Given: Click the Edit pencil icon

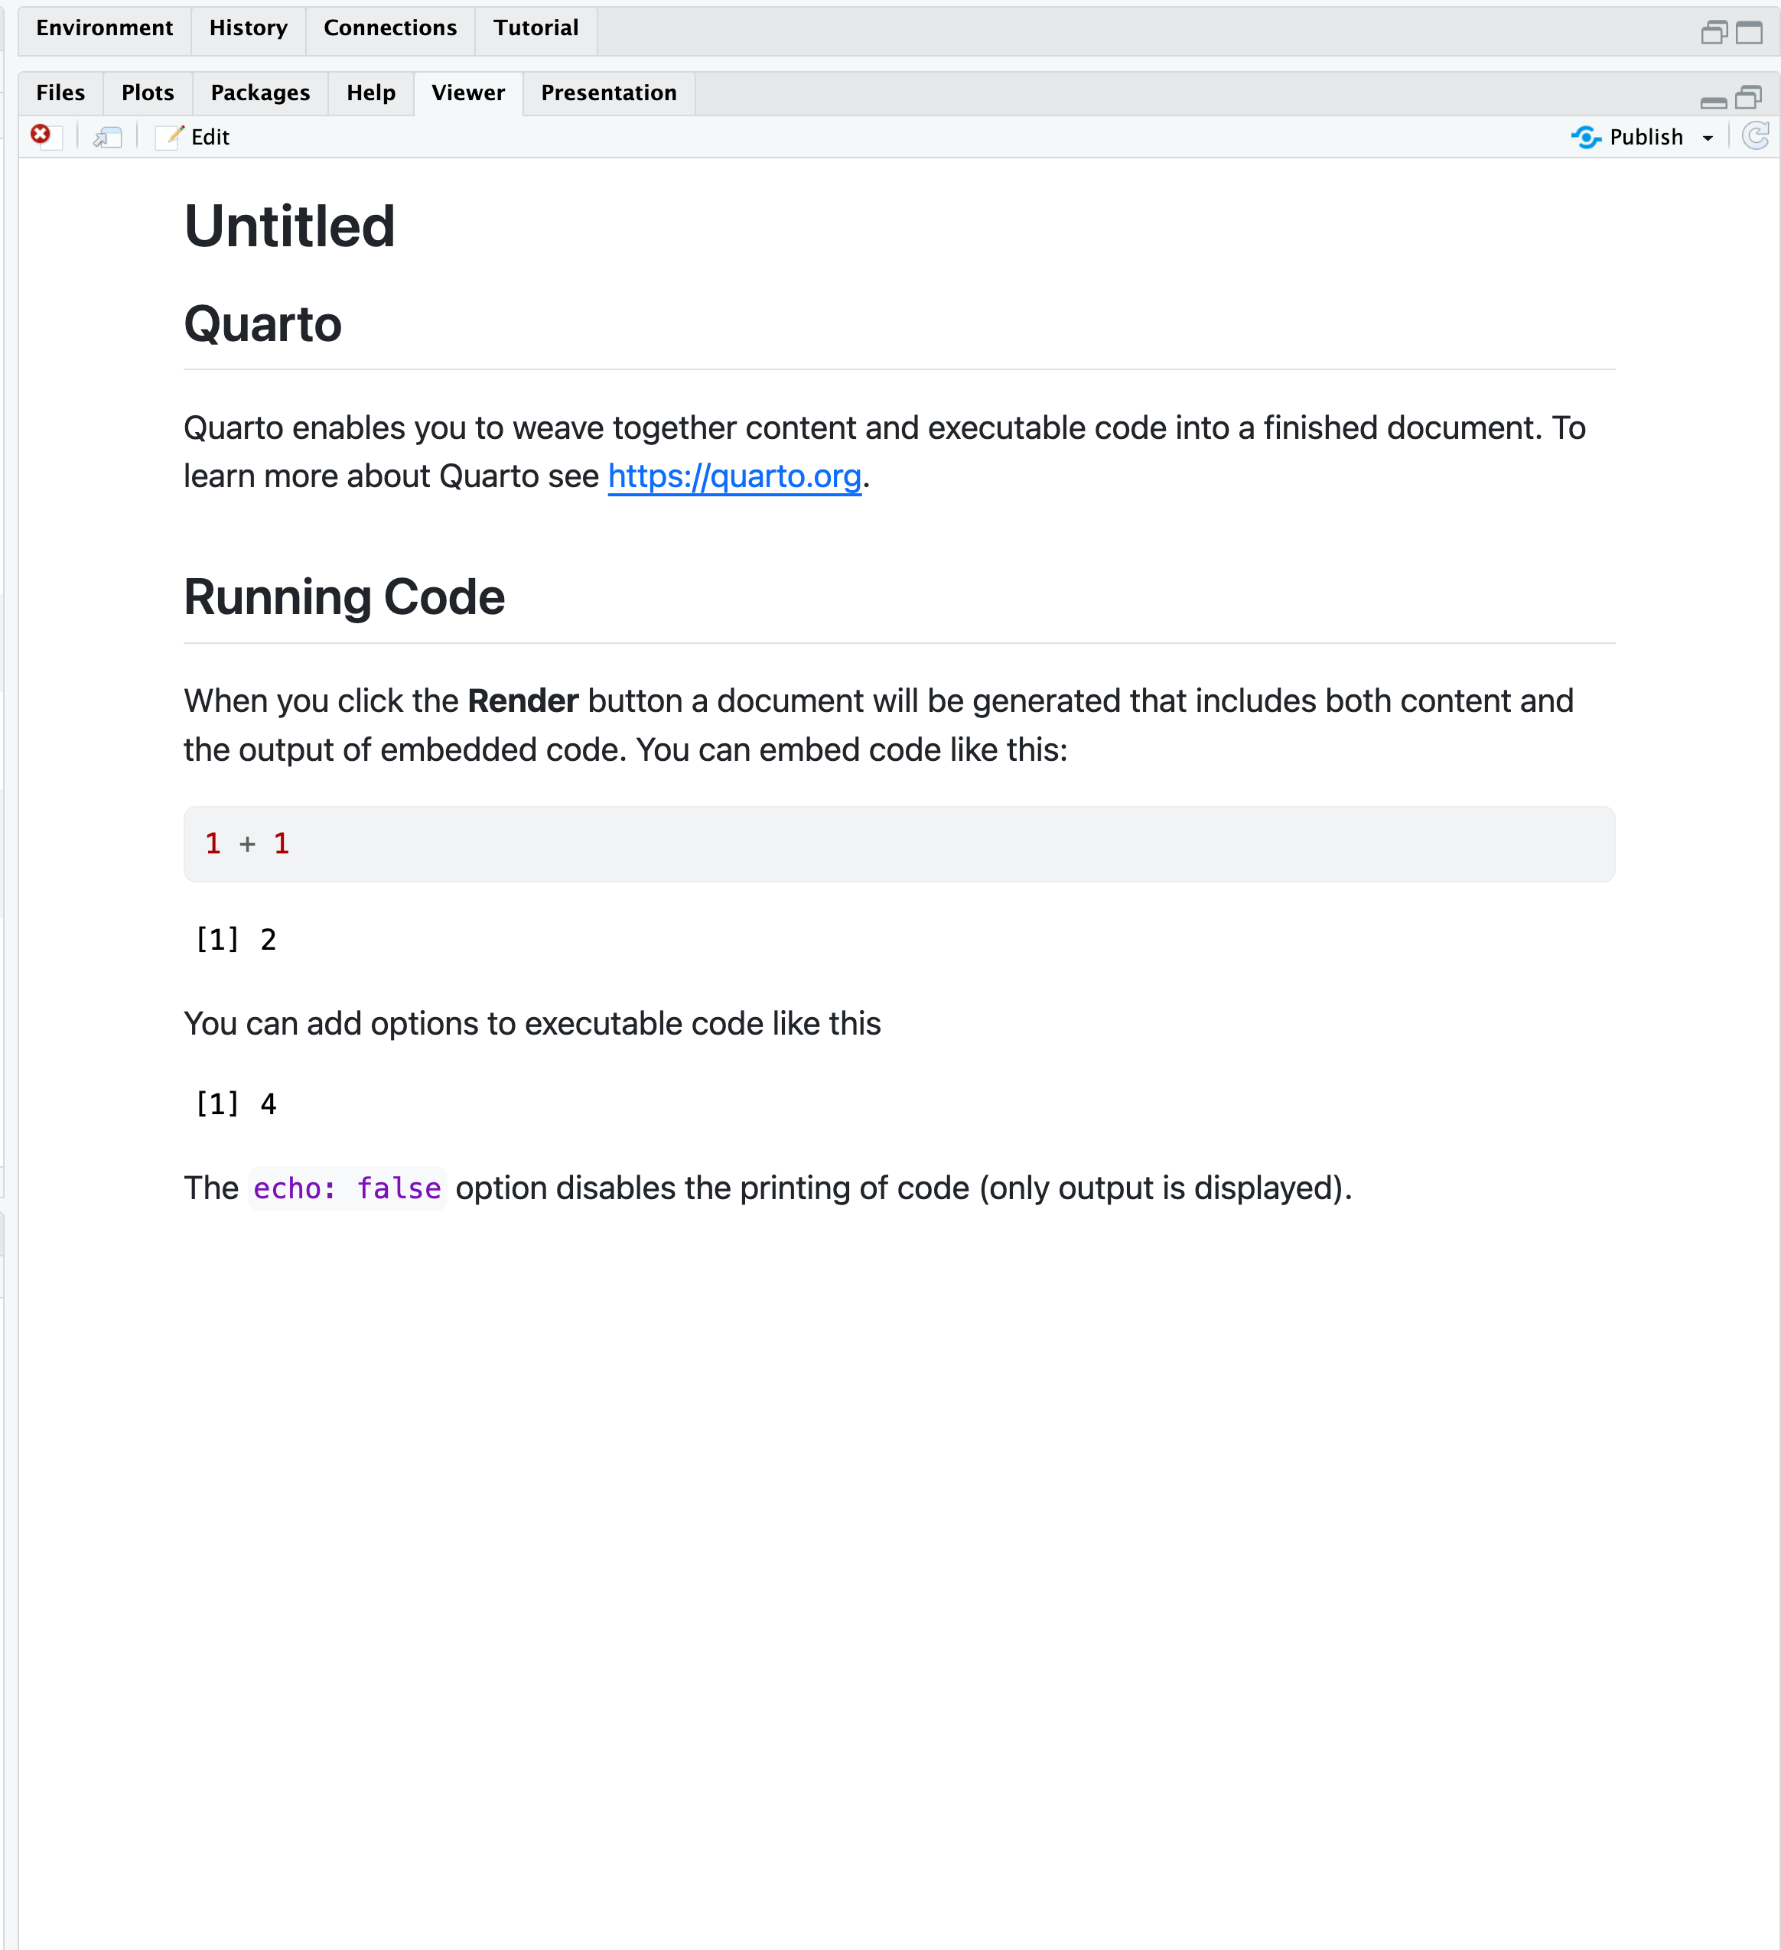Looking at the screenshot, I should (x=171, y=136).
